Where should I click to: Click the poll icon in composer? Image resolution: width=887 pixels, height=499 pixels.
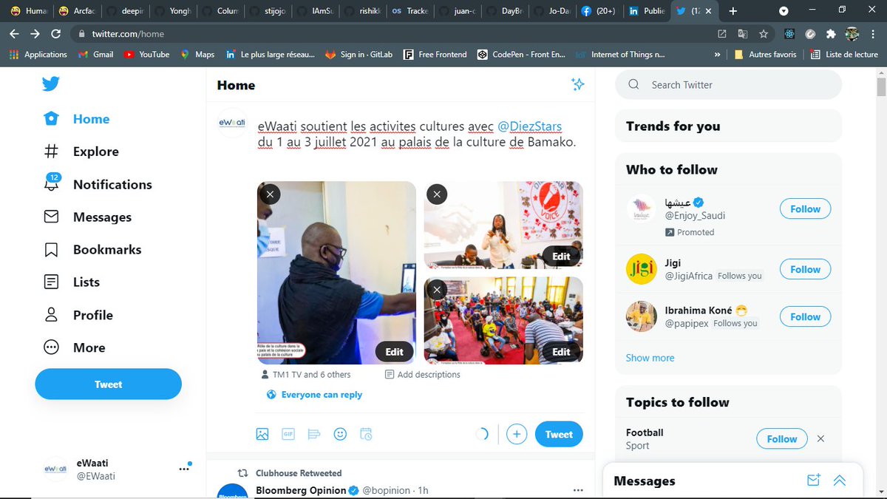[313, 434]
